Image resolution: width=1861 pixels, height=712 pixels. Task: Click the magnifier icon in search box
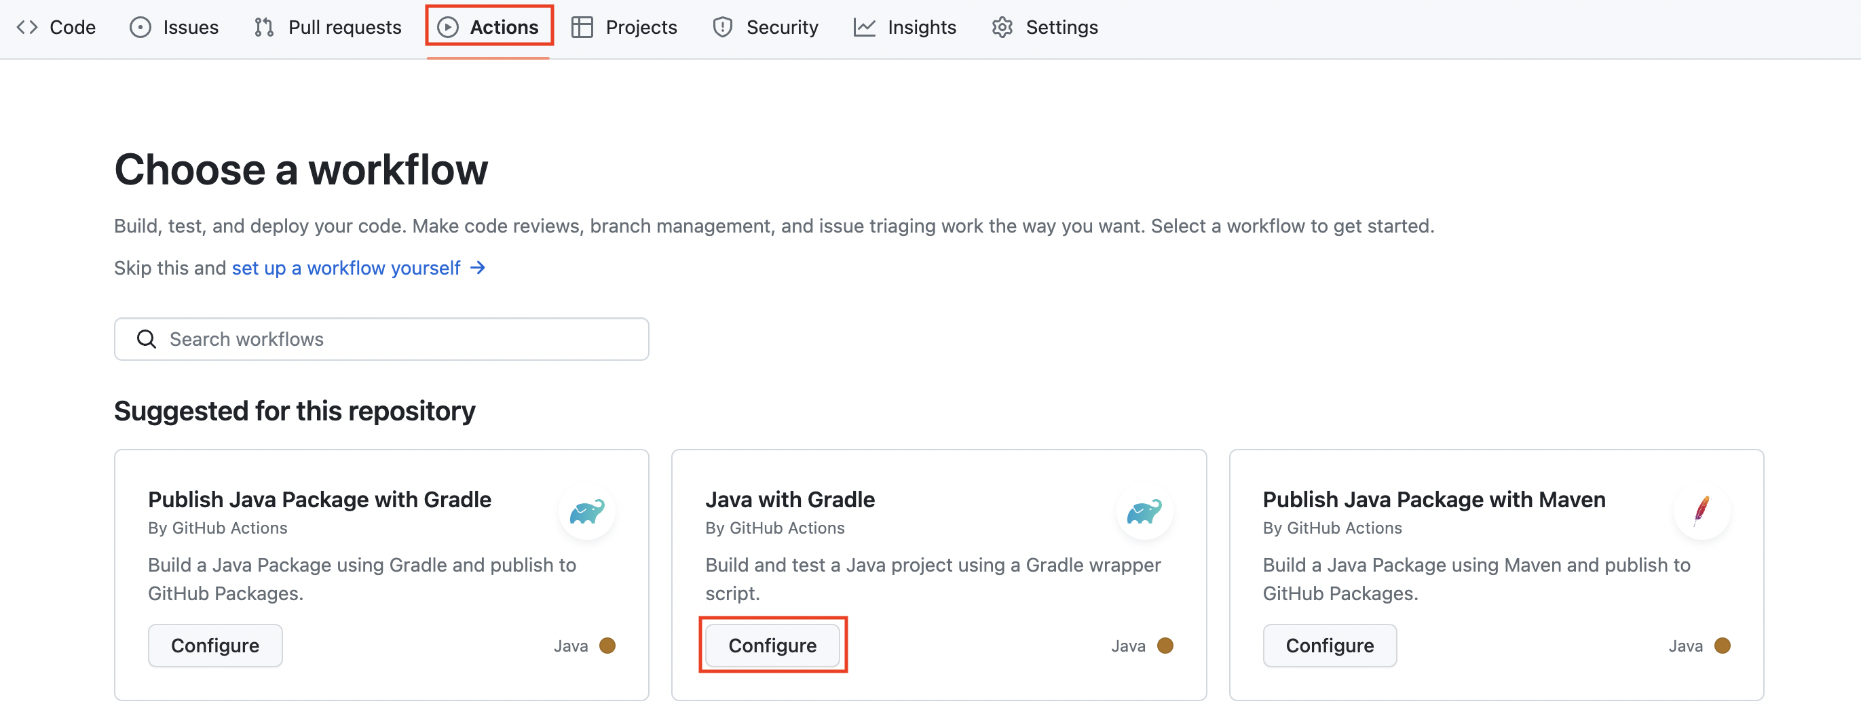pos(147,338)
